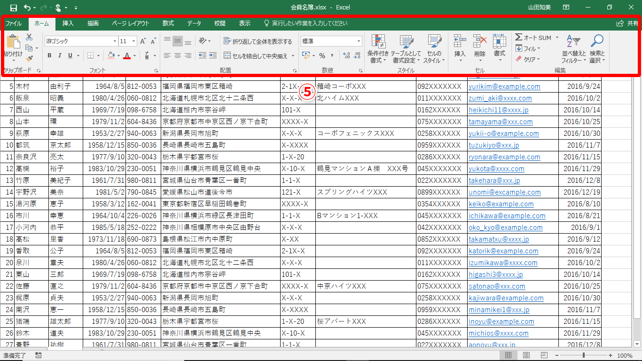Open Sort and Filter (並べ替えとフィルター)

[573, 49]
